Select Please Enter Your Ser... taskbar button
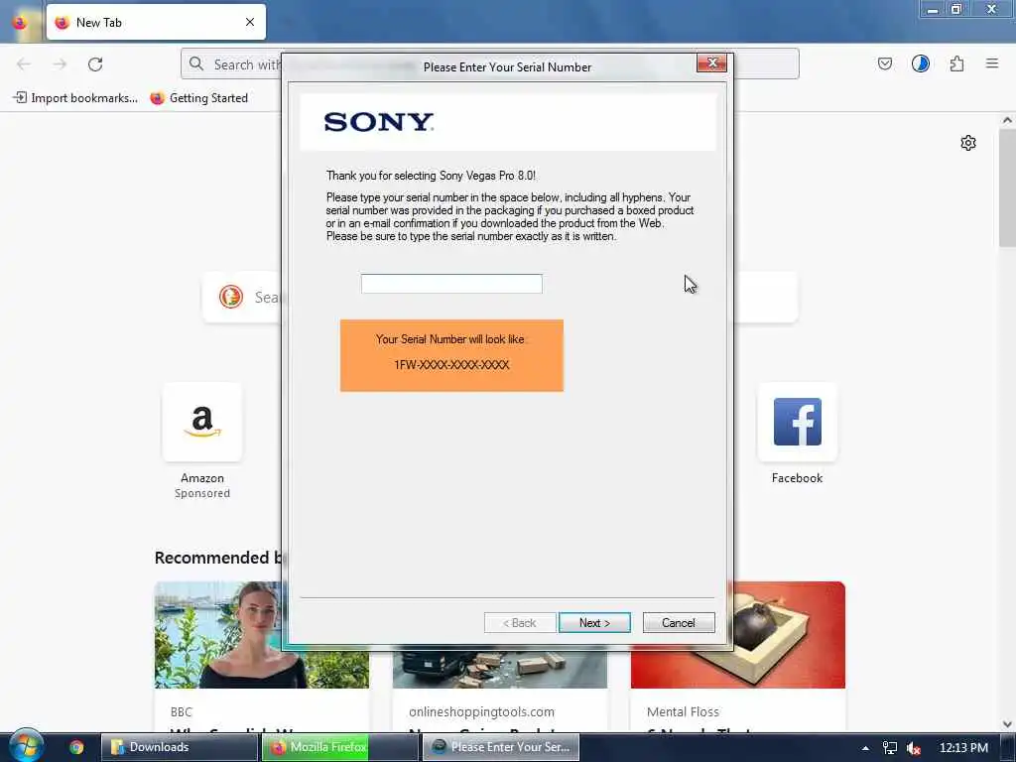 click(500, 747)
